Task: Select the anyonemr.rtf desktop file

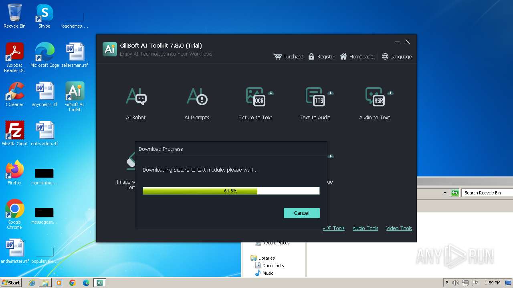Action: (x=44, y=94)
